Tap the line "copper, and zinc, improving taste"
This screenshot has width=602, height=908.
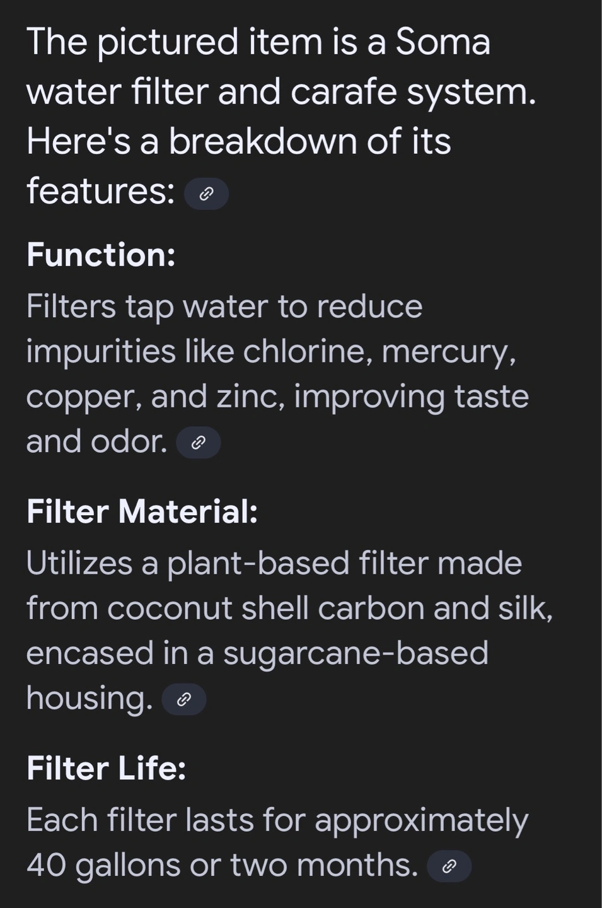pyautogui.click(x=277, y=397)
